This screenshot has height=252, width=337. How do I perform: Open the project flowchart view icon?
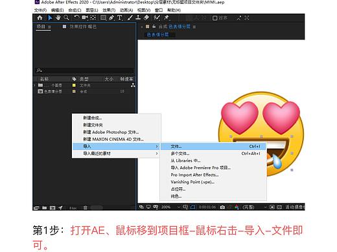(133, 85)
